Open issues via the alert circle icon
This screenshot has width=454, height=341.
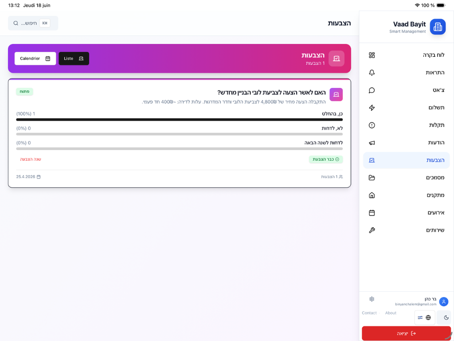[x=372, y=125]
